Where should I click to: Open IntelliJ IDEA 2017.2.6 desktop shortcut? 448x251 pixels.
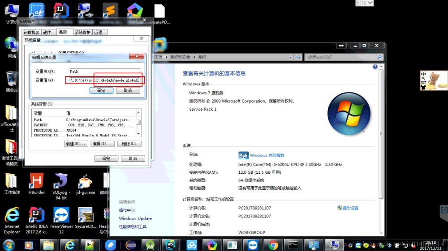point(36,216)
